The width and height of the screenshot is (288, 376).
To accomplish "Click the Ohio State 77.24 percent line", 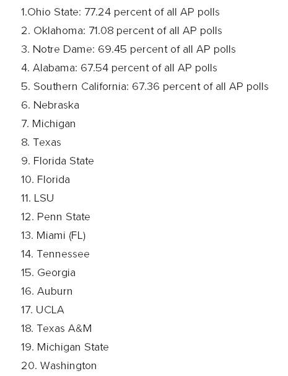I will 120,12.
